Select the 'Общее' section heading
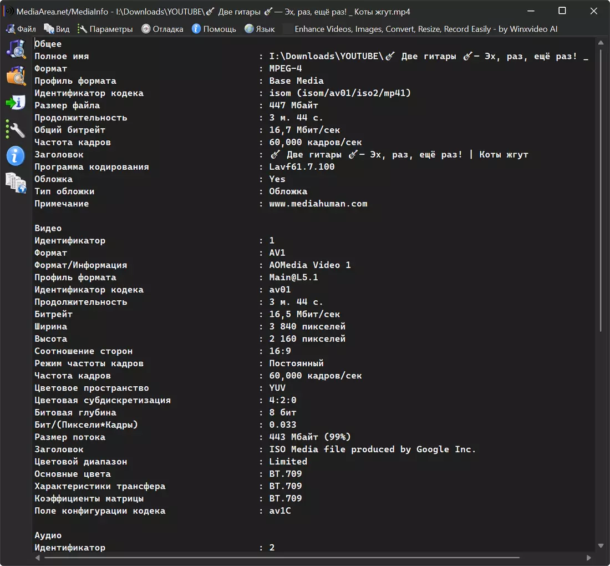 (48, 44)
